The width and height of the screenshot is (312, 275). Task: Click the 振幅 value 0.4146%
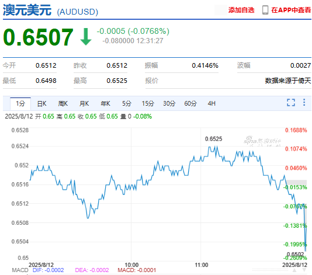(205, 65)
